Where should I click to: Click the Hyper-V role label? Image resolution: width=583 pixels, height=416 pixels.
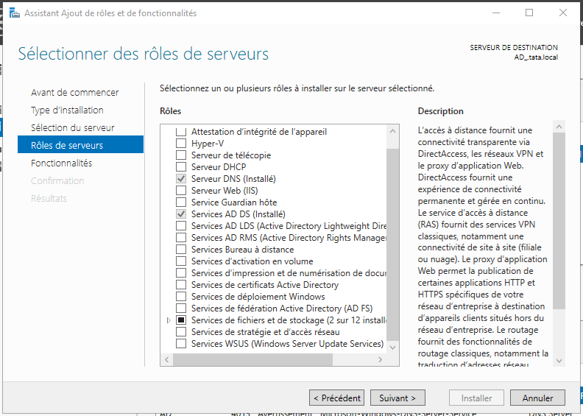(x=208, y=144)
